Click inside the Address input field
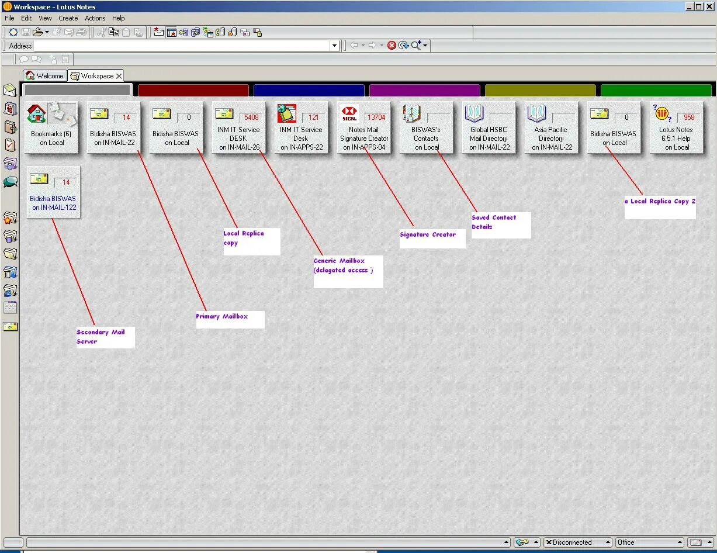The height and width of the screenshot is (553, 717). [x=182, y=46]
